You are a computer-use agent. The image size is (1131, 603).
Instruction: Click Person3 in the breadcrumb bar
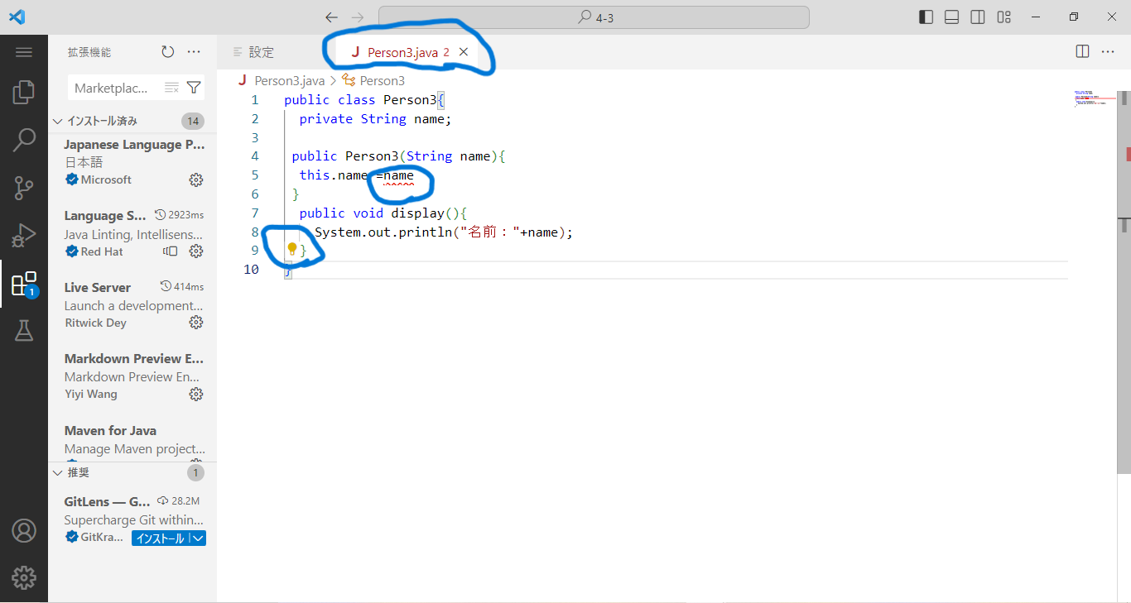pos(382,80)
